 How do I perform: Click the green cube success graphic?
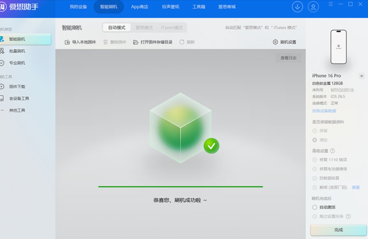click(181, 128)
